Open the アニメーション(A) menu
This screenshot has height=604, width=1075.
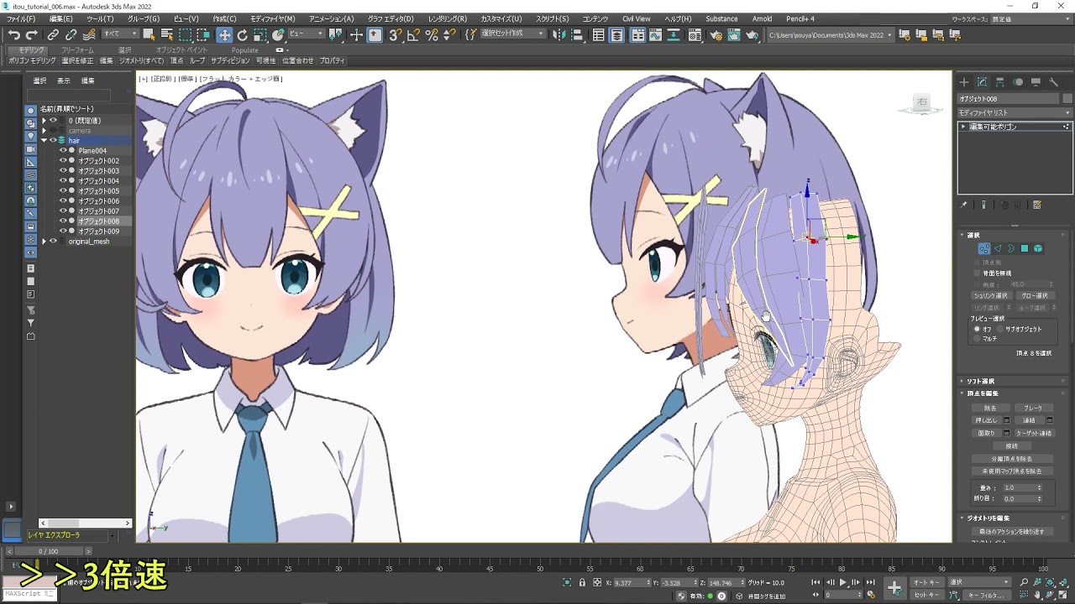pos(332,18)
